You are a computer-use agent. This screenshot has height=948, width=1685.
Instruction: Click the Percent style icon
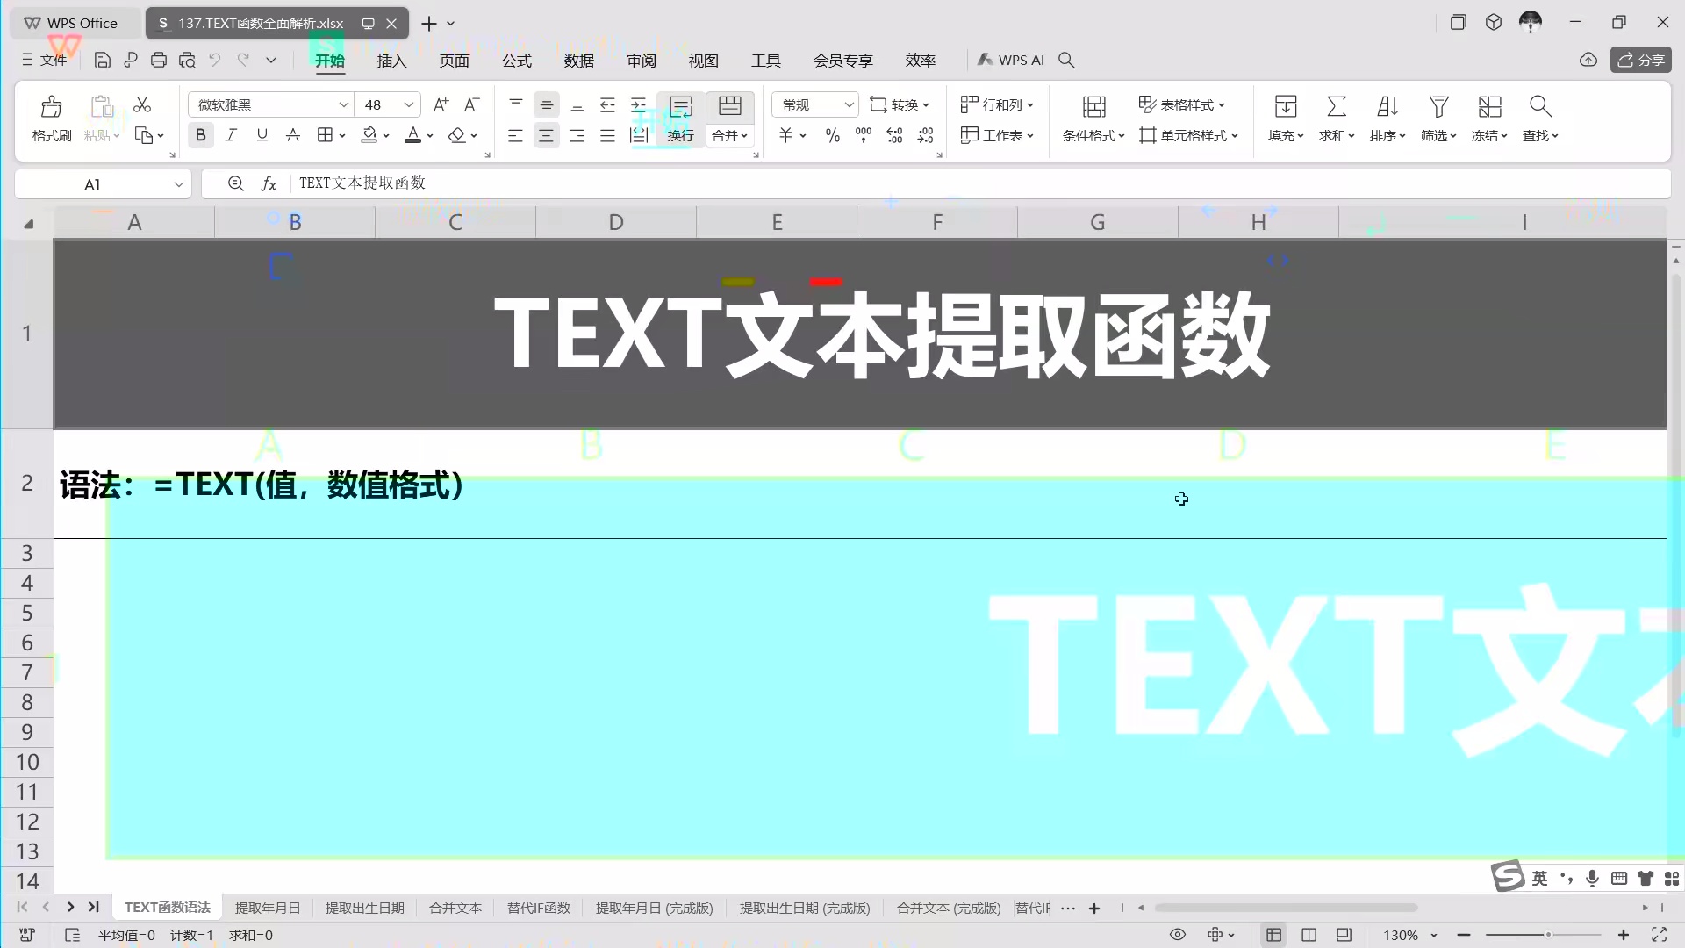tap(833, 135)
